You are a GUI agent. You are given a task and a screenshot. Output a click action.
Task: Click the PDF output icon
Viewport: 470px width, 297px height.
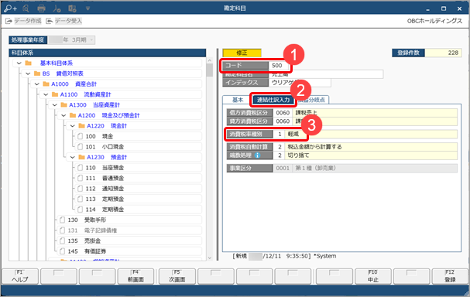57,9
